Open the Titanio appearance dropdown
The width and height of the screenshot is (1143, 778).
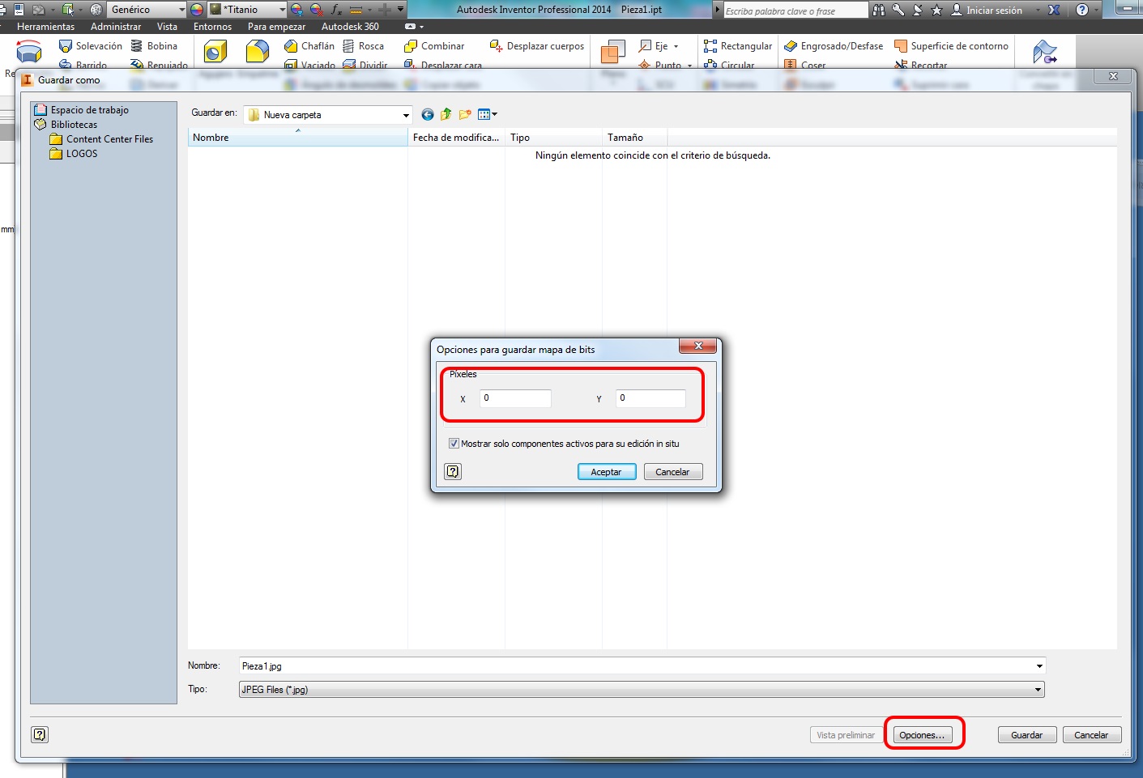282,10
